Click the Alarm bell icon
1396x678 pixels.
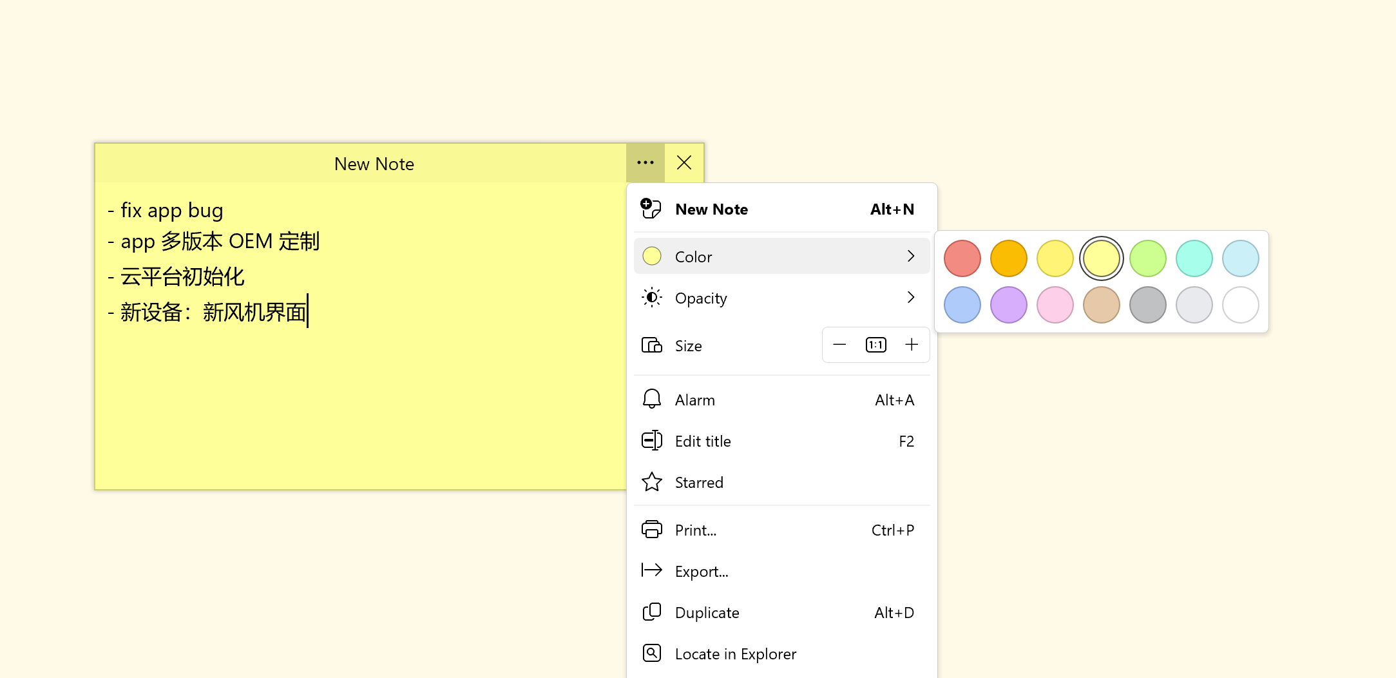coord(651,400)
